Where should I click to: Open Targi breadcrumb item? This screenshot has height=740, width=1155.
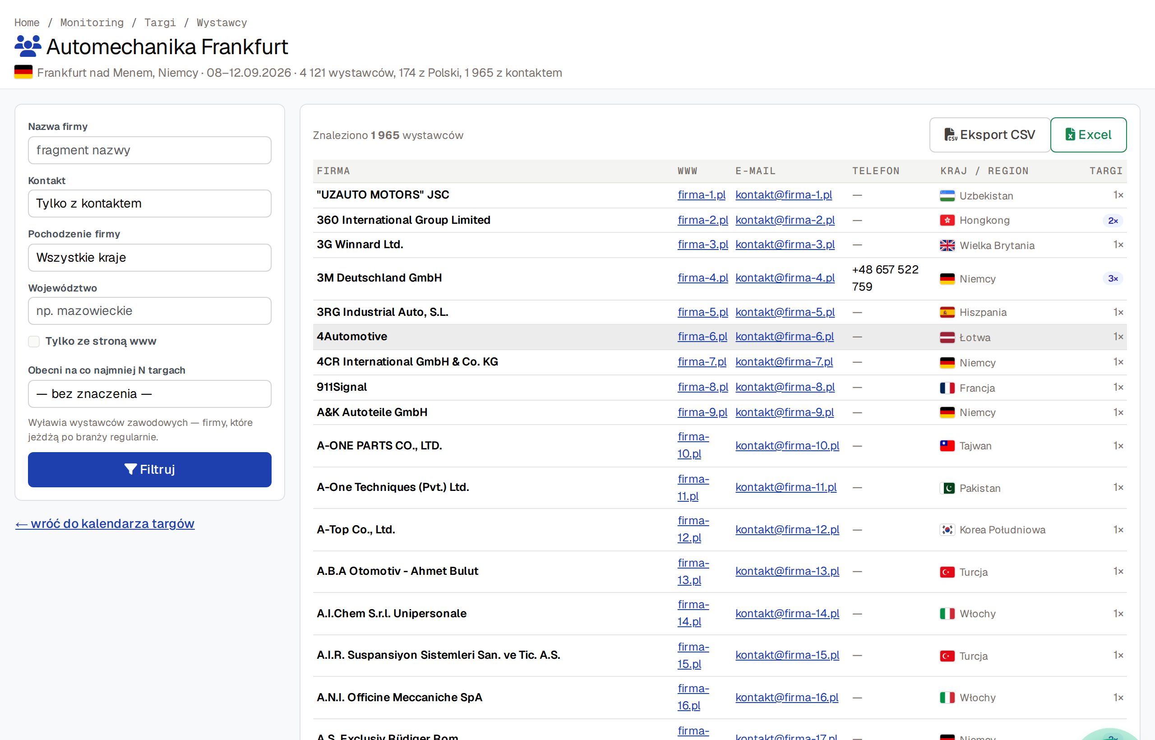point(160,23)
